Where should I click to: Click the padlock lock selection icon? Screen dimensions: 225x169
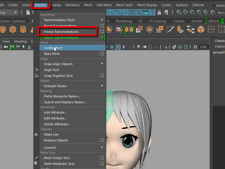coord(159,12)
